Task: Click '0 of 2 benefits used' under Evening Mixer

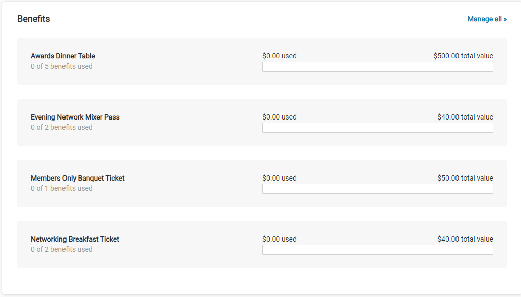Action: (x=61, y=128)
